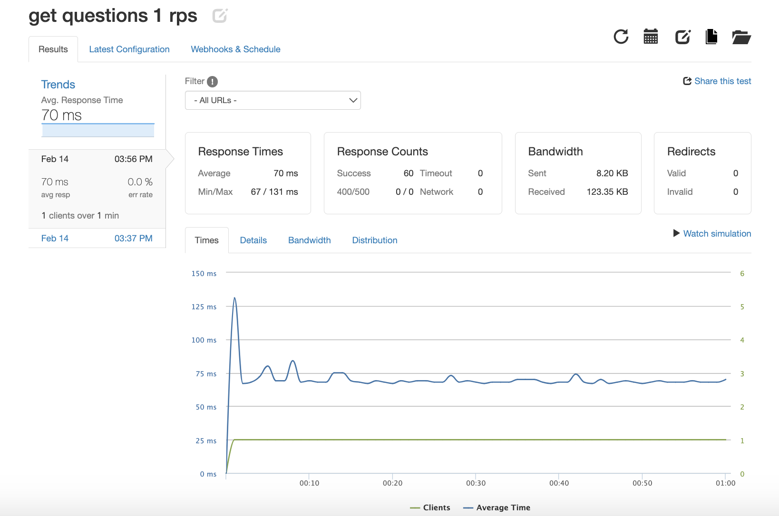This screenshot has height=516, width=779.
Task: Click the '0.0 %' error rate value
Action: (140, 182)
